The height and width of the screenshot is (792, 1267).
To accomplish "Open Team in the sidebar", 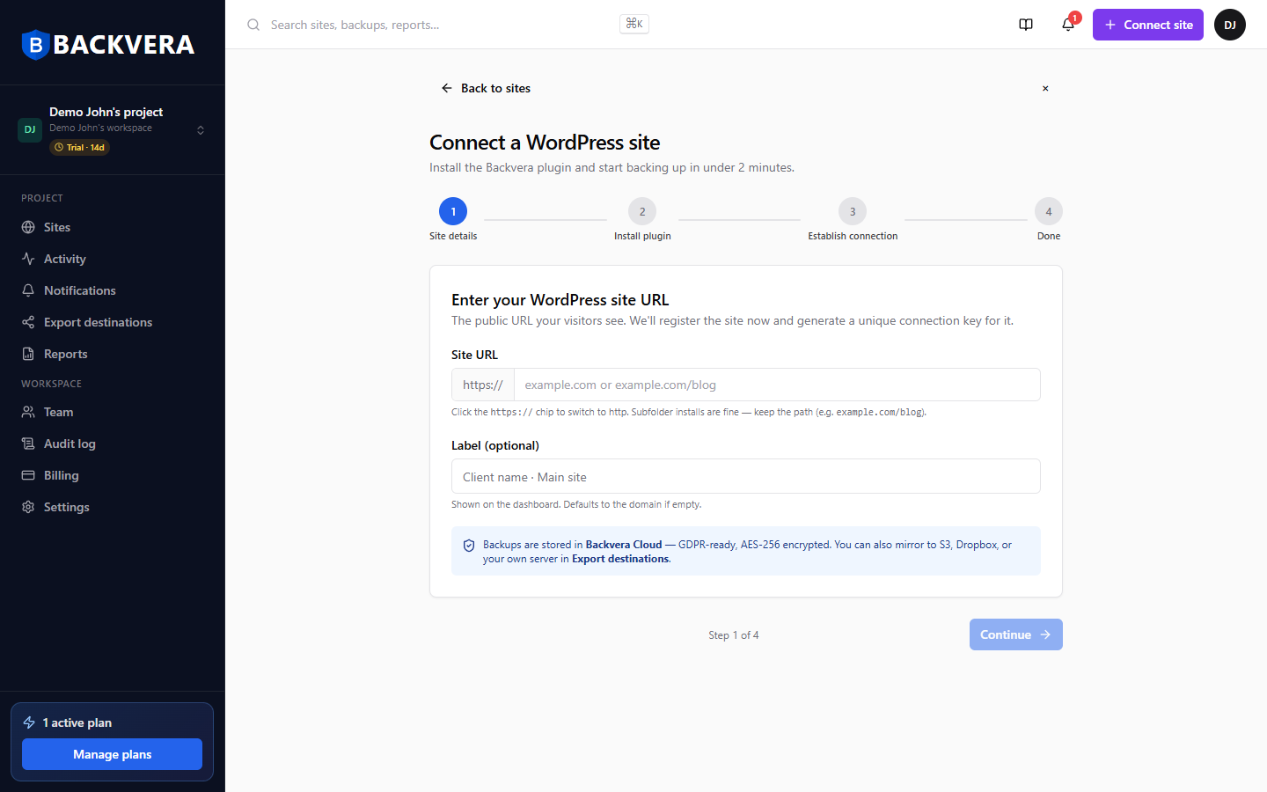I will click(113, 412).
